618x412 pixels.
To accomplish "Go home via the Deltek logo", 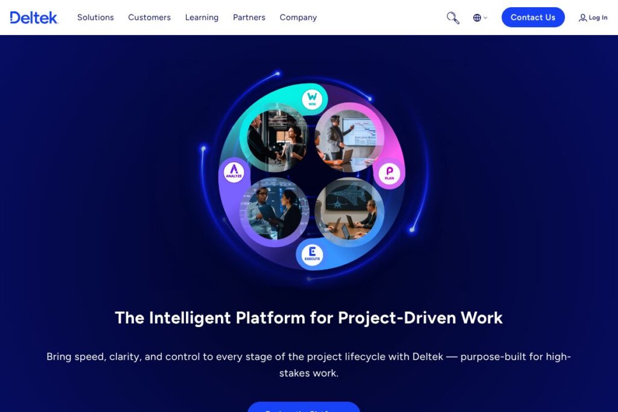I will point(34,17).
